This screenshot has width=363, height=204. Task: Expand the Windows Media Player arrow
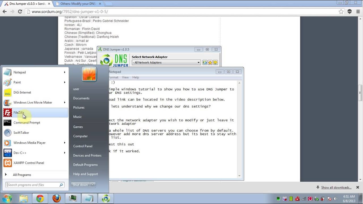tap(65, 143)
